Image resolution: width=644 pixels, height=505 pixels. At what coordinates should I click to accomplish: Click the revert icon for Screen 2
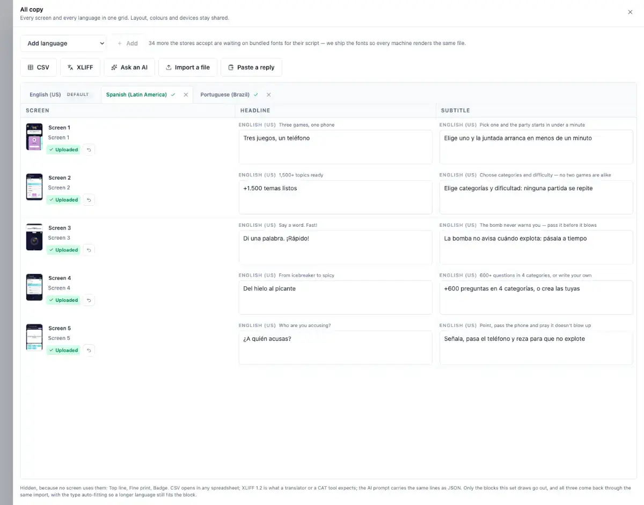tap(89, 200)
